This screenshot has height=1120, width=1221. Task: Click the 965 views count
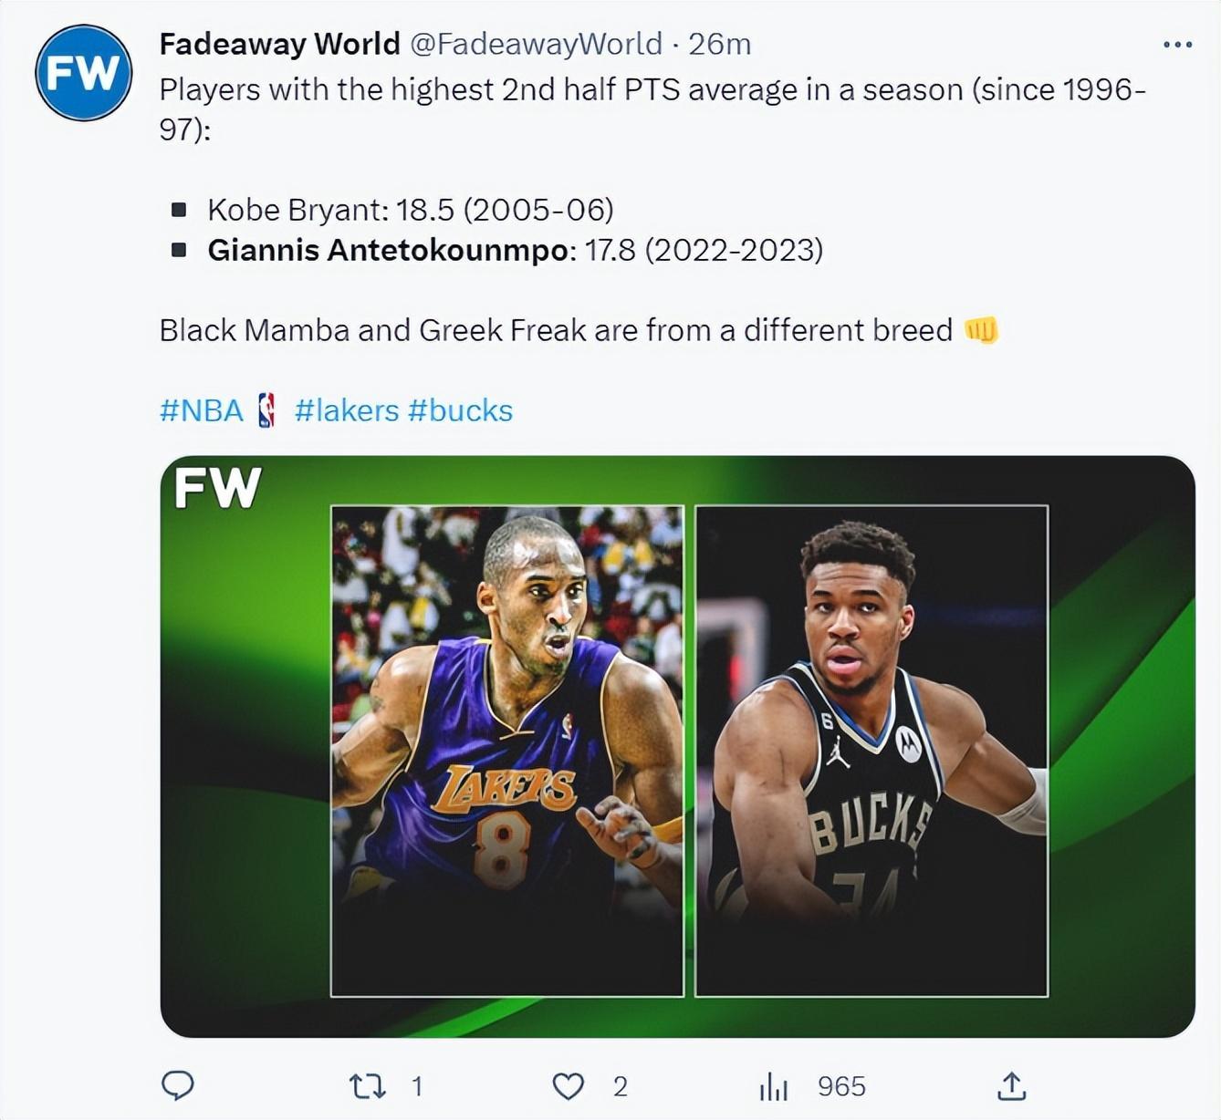(x=841, y=1086)
